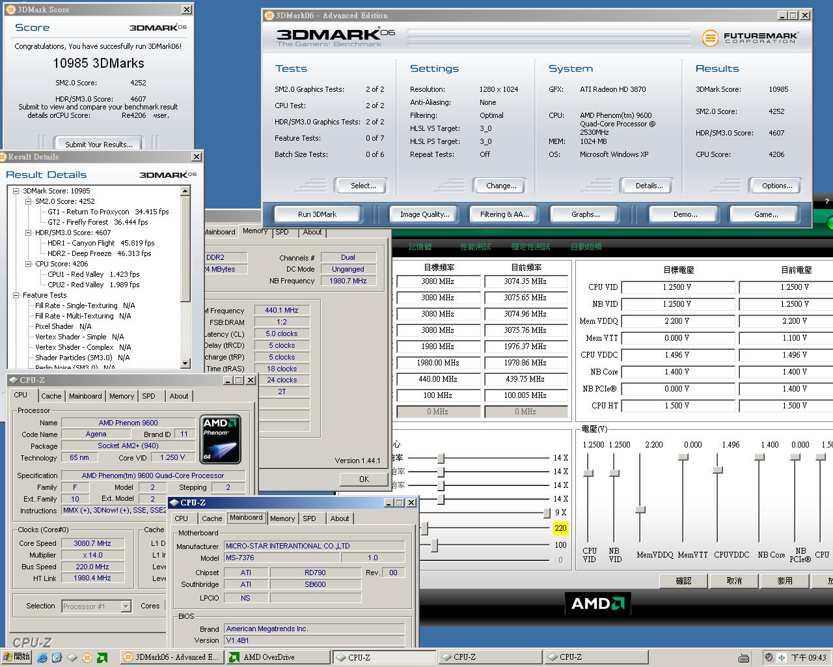Switch to 記憶體 tab in AMD OverDrive
Screen dimensions: 833x667
[420, 247]
